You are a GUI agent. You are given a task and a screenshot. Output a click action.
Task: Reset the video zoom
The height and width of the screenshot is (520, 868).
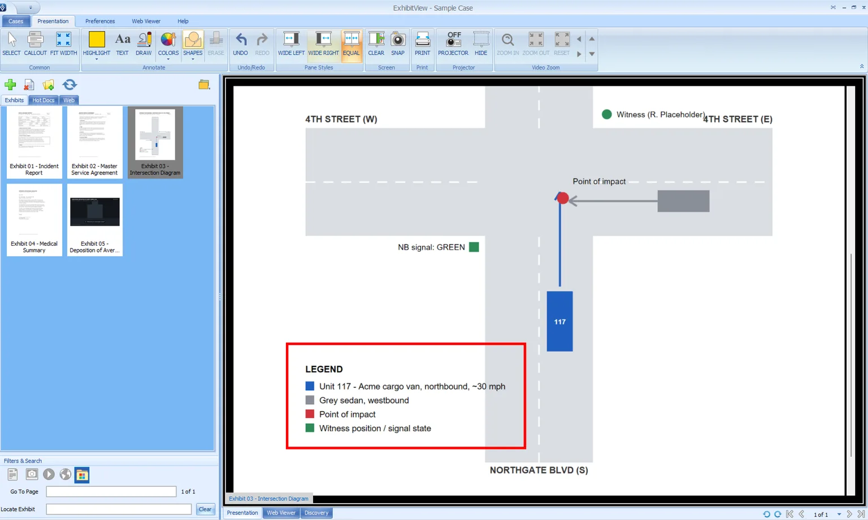(562, 43)
